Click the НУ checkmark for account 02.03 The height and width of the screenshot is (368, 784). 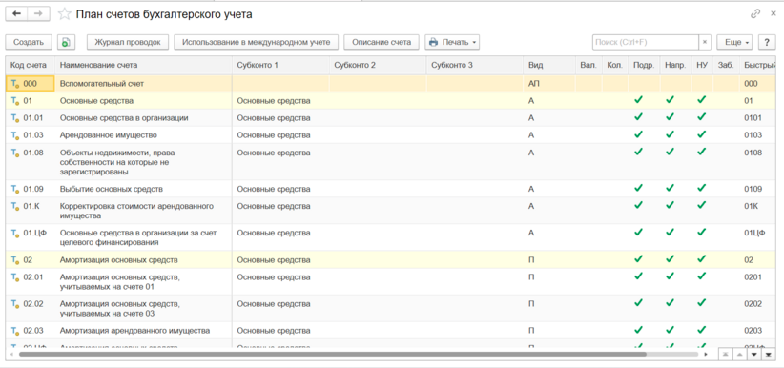click(702, 330)
